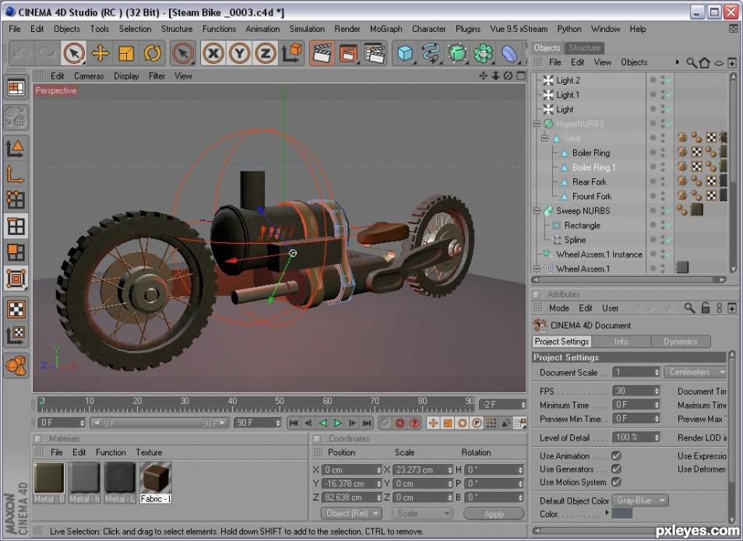
Task: Click the blue capsule deformer icon
Action: tap(509, 53)
